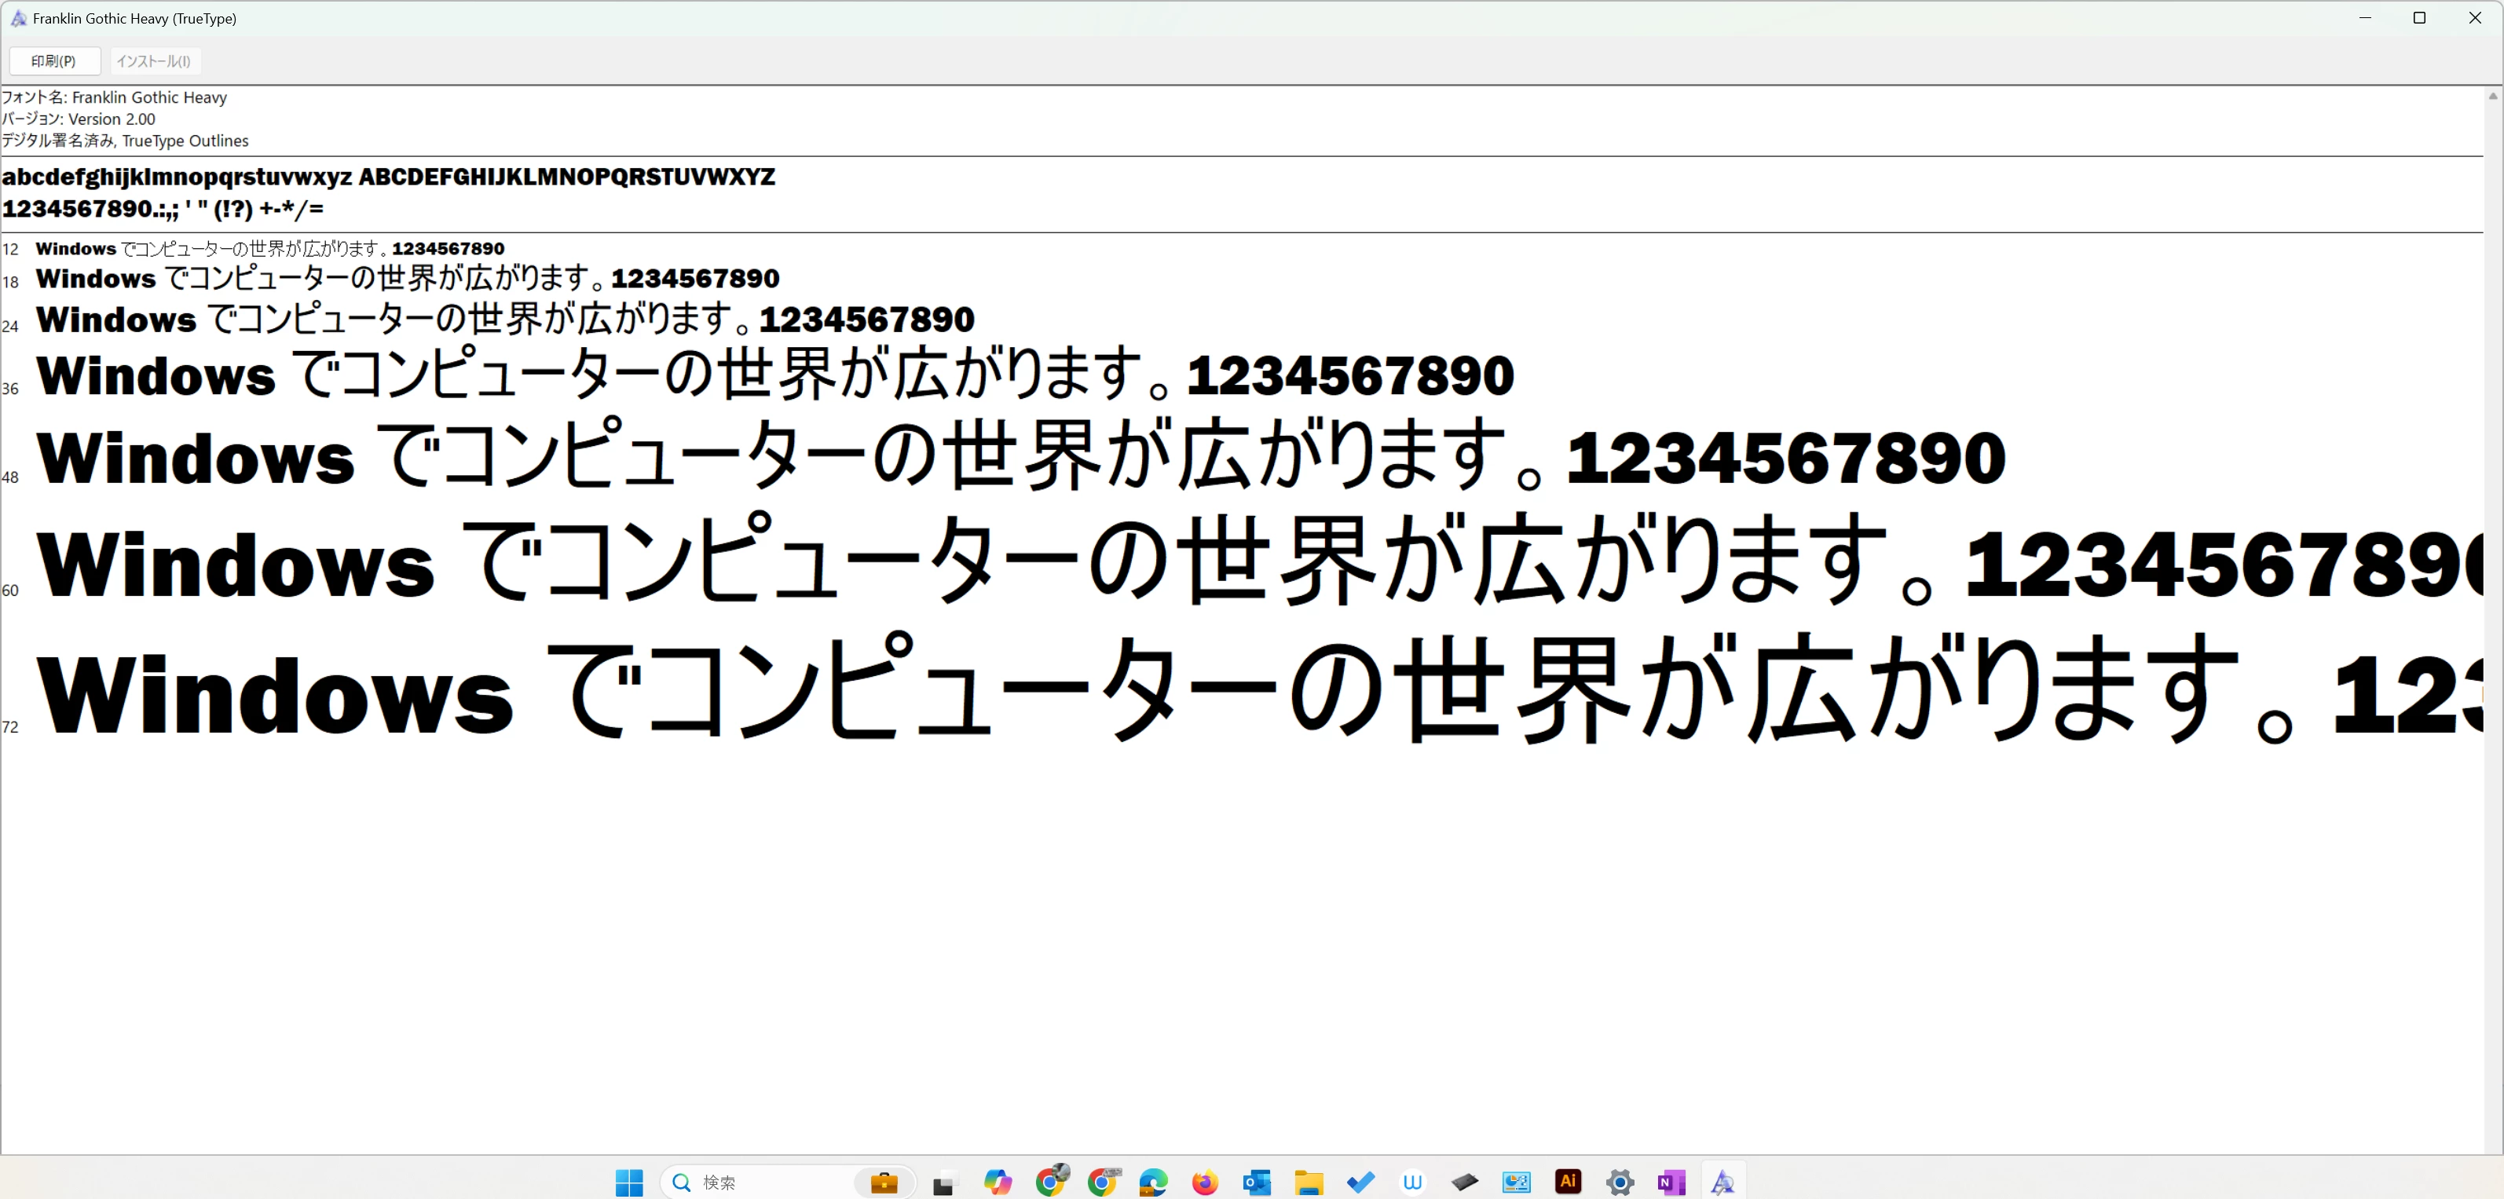Screen dimensions: 2504x1199
Task: Open Outlook from the taskbar
Action: pyautogui.click(x=1256, y=1182)
